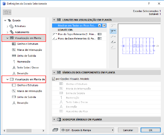Screen dimensions: 164x135
Task: Collapse the Símbolos dos Componentes em Planta panel
Action: coord(54,72)
